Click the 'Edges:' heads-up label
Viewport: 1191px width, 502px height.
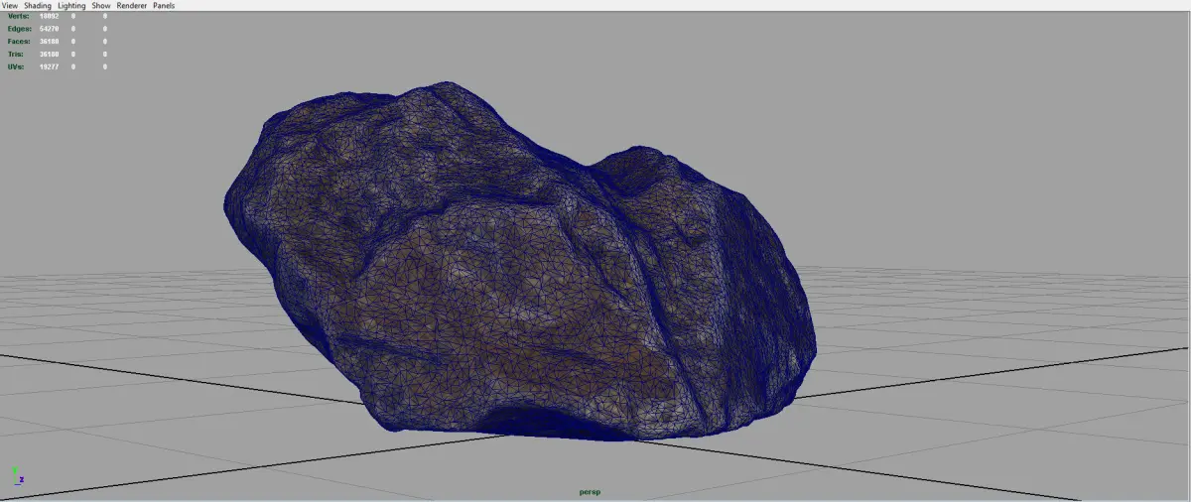coord(19,29)
